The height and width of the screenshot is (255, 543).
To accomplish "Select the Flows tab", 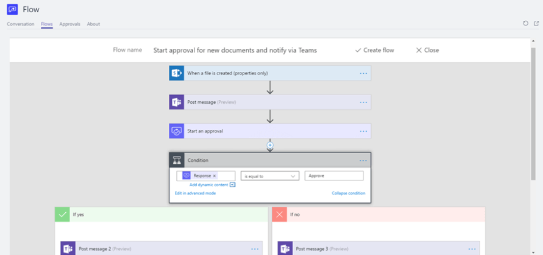I will coord(47,24).
